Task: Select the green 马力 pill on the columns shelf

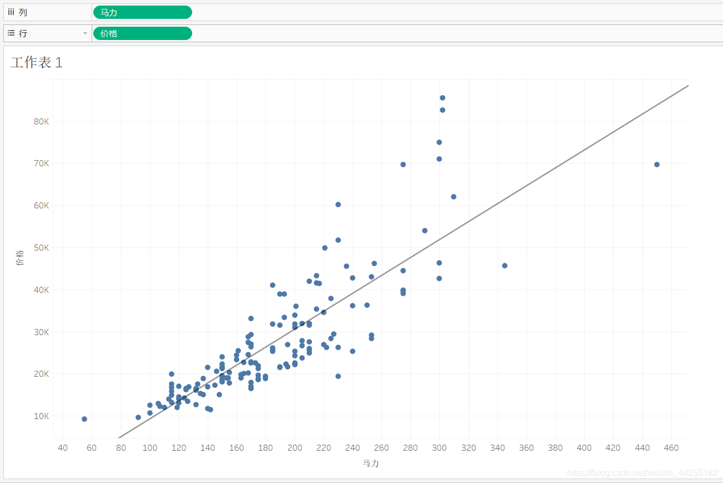Action: (143, 12)
